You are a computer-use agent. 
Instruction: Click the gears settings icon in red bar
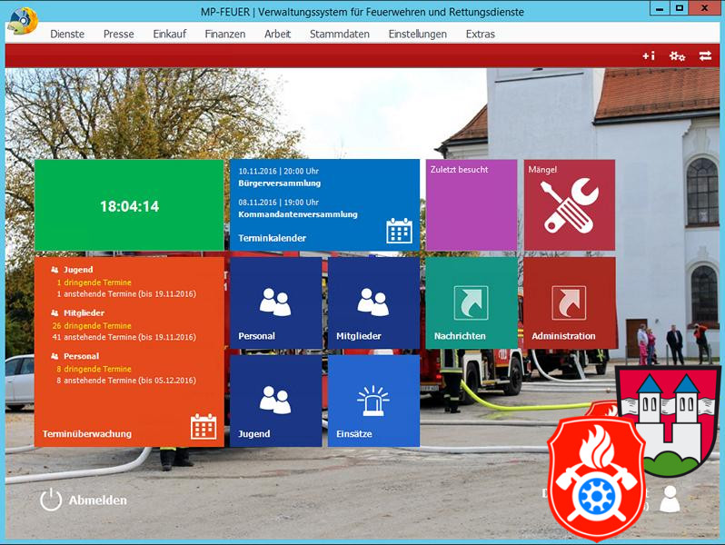tap(677, 56)
